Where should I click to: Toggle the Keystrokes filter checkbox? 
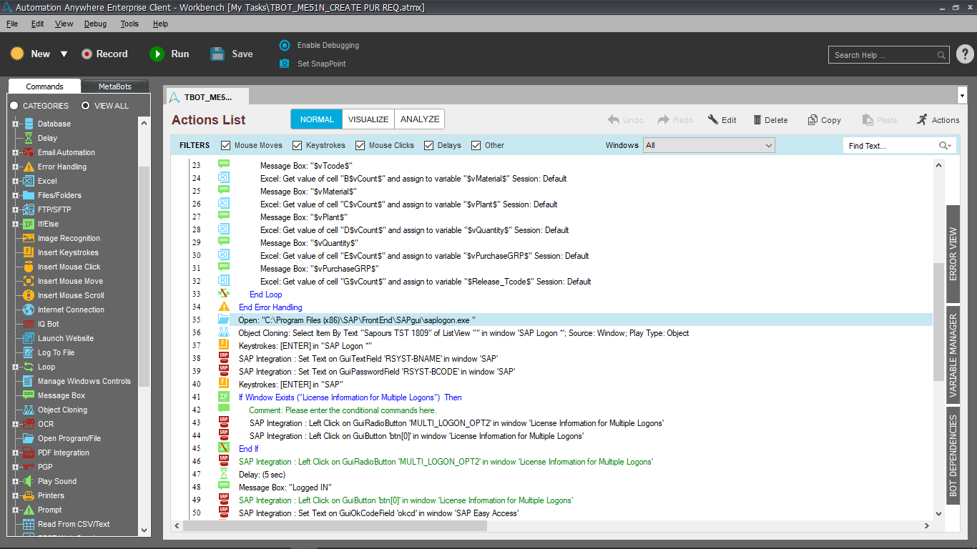(298, 145)
